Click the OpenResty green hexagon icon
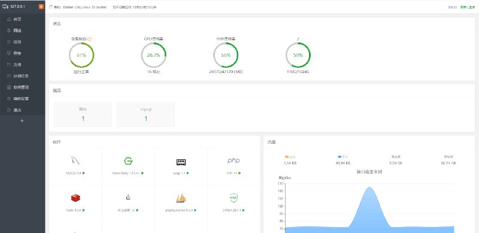 click(x=128, y=161)
